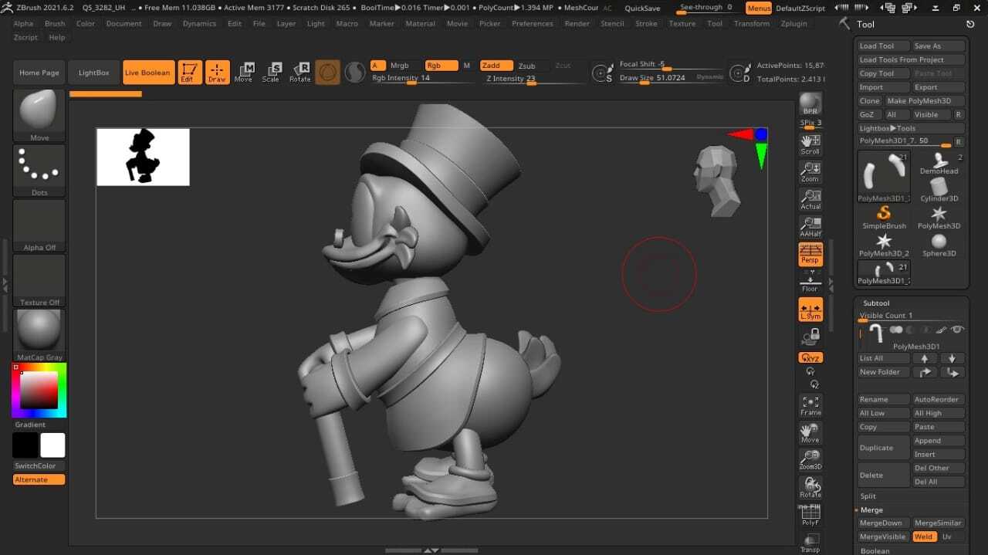
Task: Select the Move gizmo tool in top shelf
Action: coord(244,73)
